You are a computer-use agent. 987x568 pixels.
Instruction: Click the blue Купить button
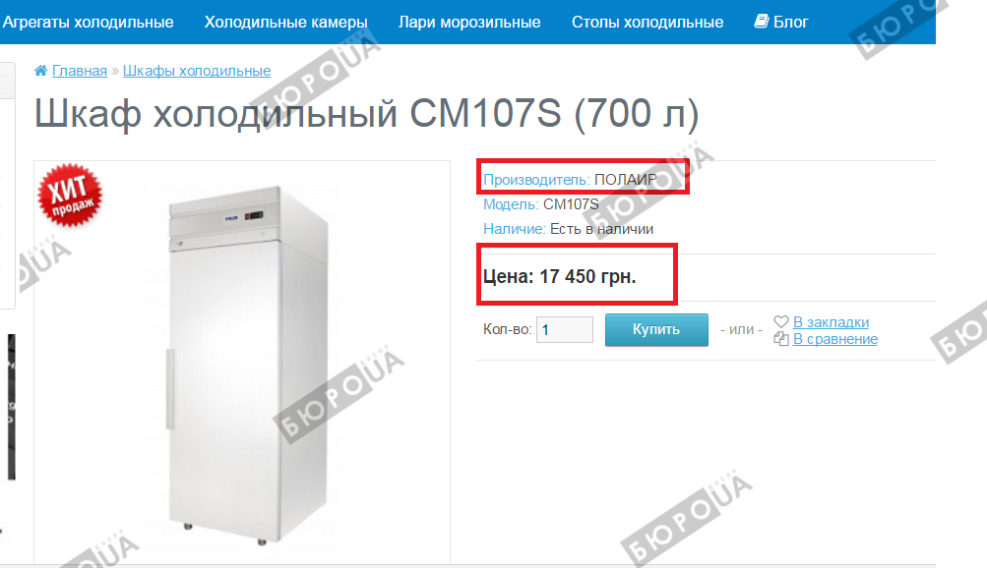click(x=656, y=330)
